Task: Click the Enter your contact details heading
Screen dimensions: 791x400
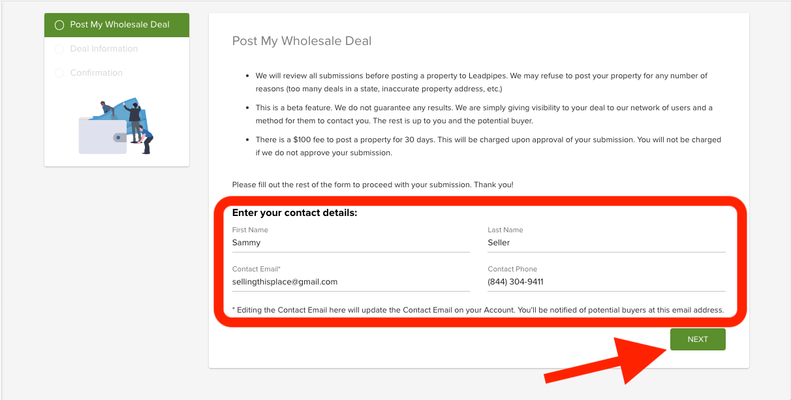Action: tap(295, 213)
